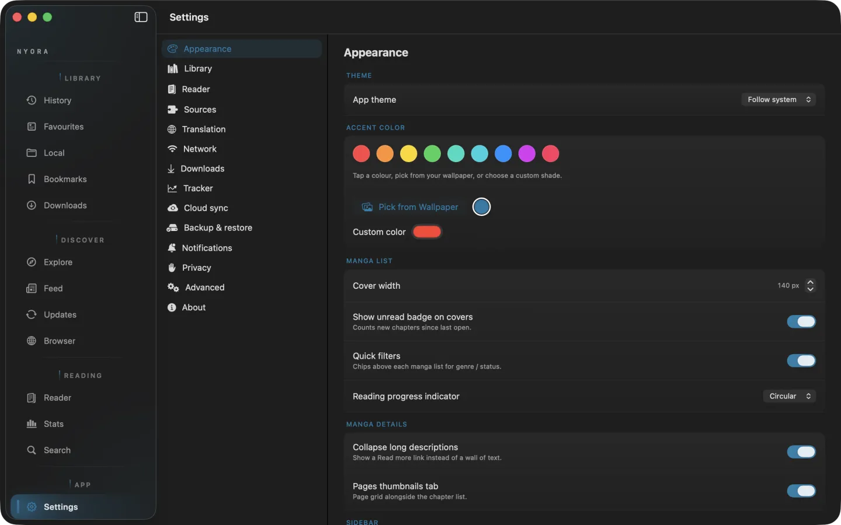Select the cyan accent color
Image resolution: width=841 pixels, height=525 pixels.
[x=479, y=154]
